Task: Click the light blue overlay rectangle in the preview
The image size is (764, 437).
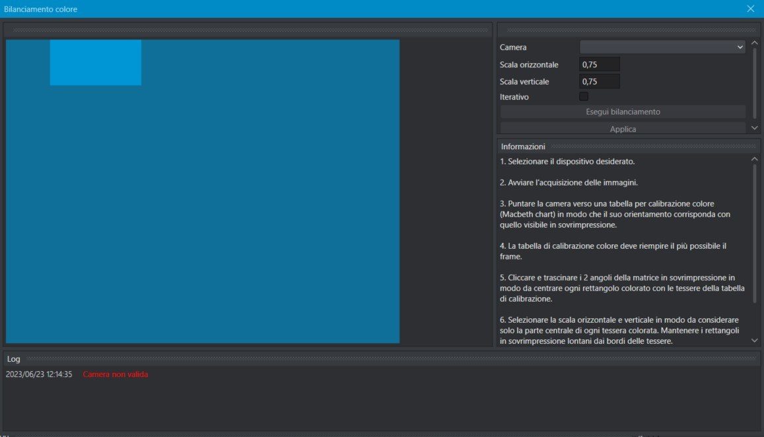Action: click(x=96, y=63)
